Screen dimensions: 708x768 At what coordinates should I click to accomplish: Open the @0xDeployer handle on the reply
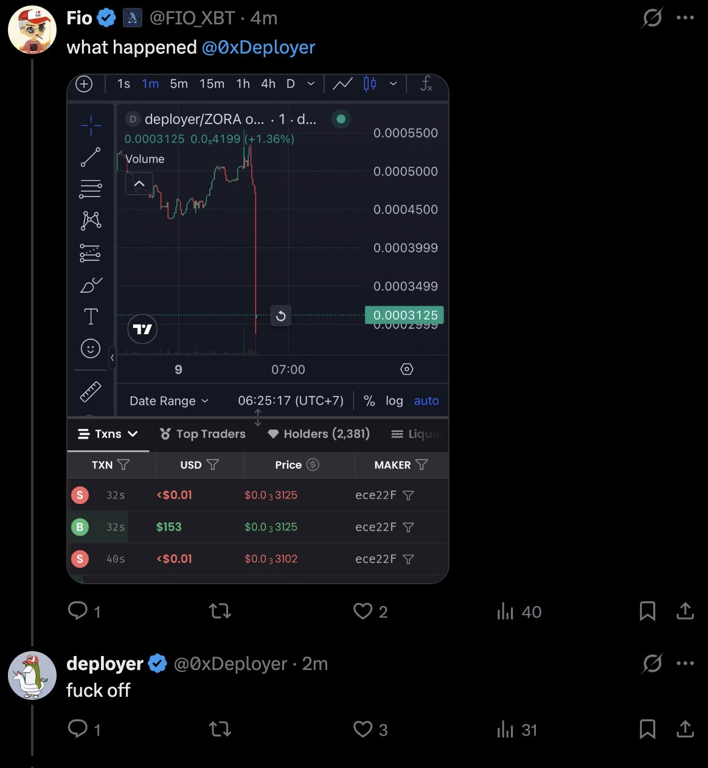230,664
